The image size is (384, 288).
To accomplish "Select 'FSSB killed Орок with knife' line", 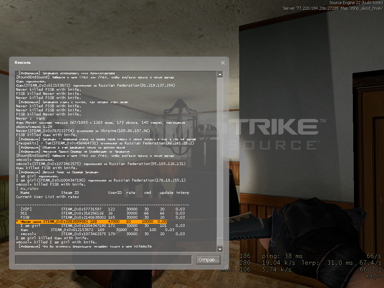I will pos(46,135).
